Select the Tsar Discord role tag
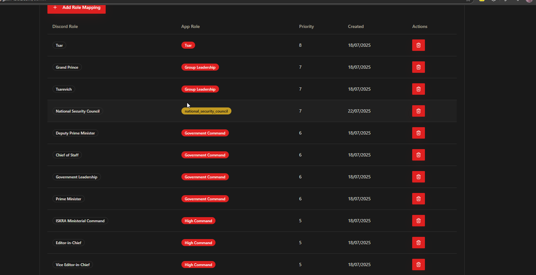 (59, 45)
